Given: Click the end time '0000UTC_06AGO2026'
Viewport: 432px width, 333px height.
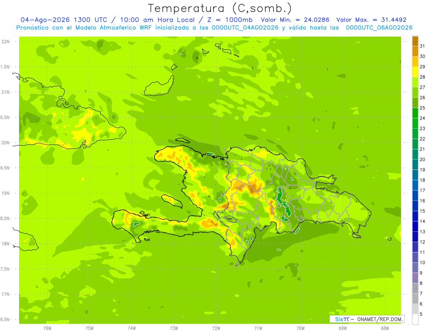Looking at the screenshot, I should (x=379, y=28).
